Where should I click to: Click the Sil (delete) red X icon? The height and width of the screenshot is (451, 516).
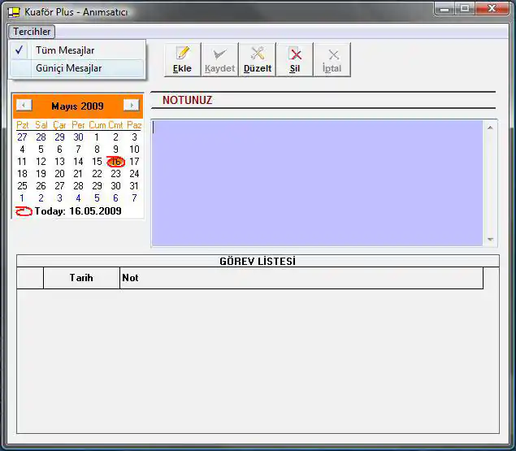(295, 54)
